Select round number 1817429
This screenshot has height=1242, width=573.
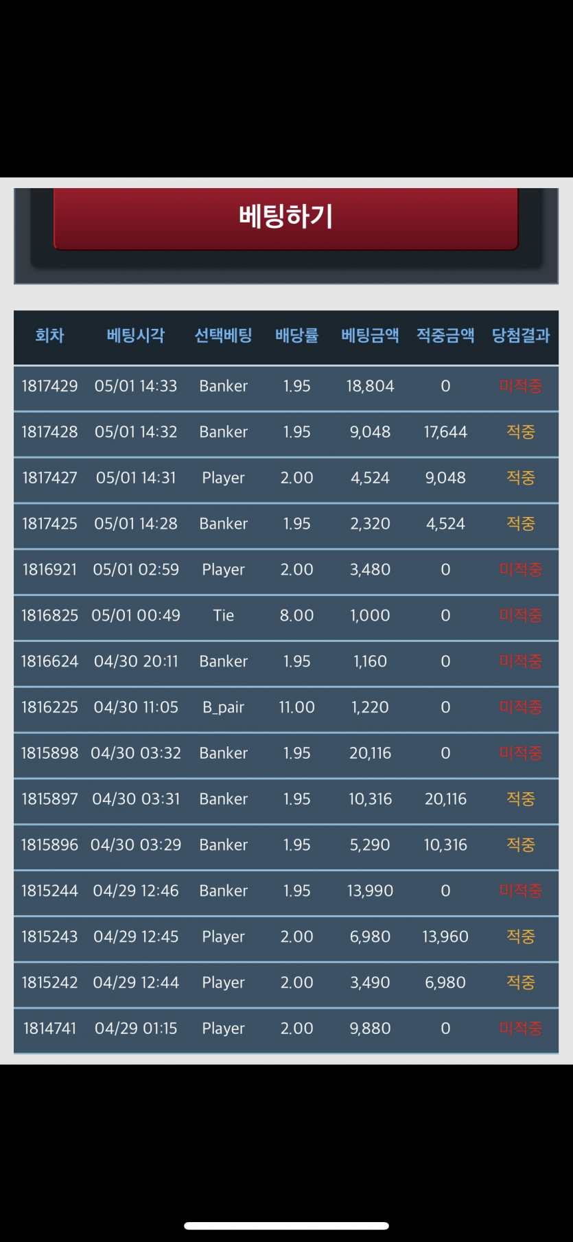click(x=49, y=387)
